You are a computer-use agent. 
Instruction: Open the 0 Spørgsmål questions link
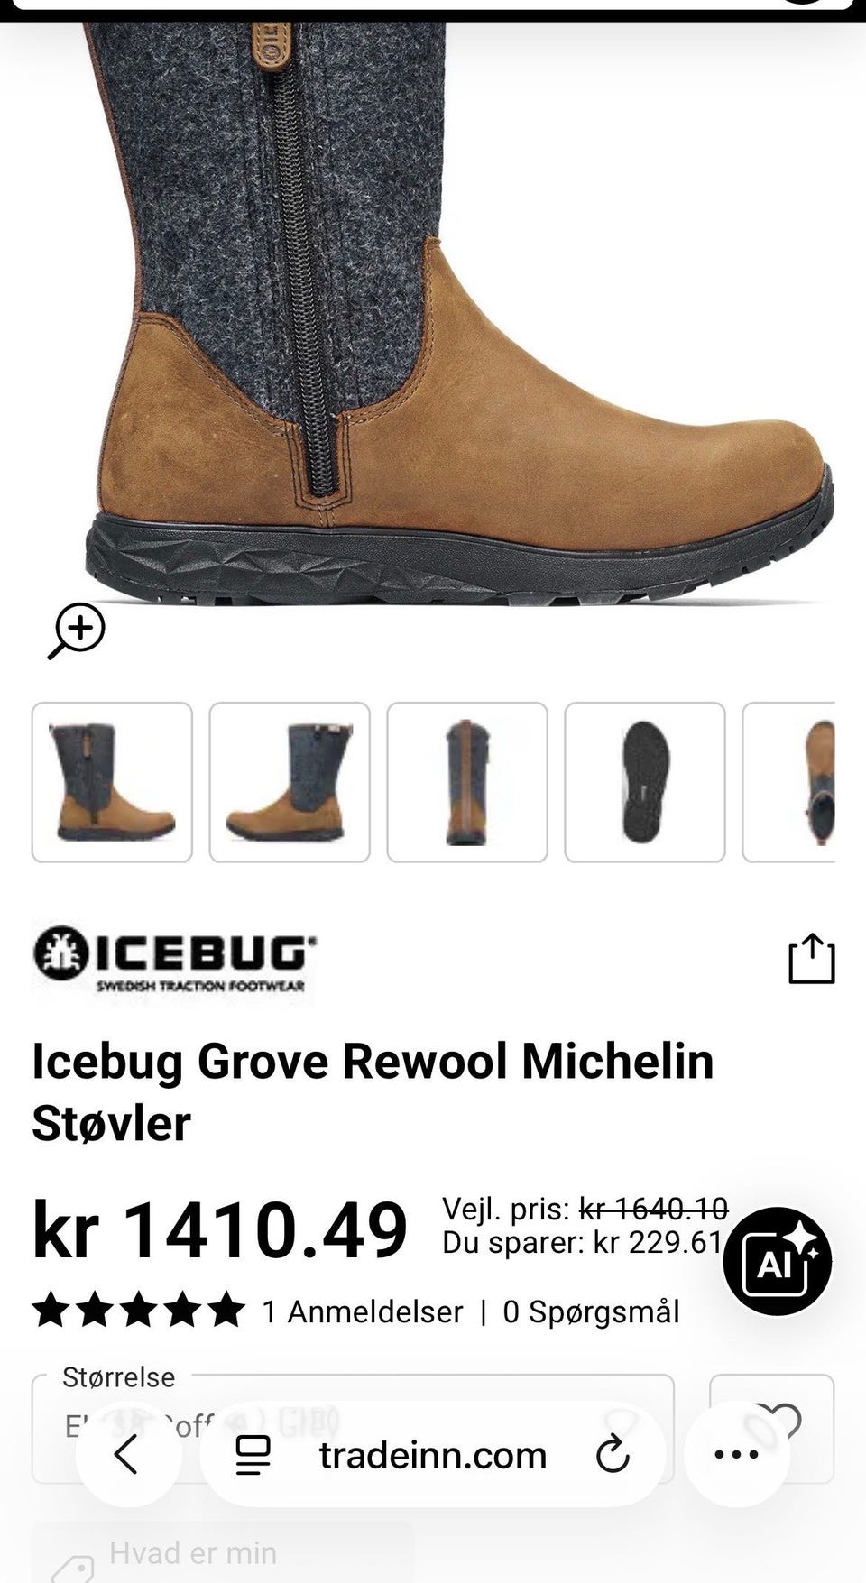[x=591, y=1311]
